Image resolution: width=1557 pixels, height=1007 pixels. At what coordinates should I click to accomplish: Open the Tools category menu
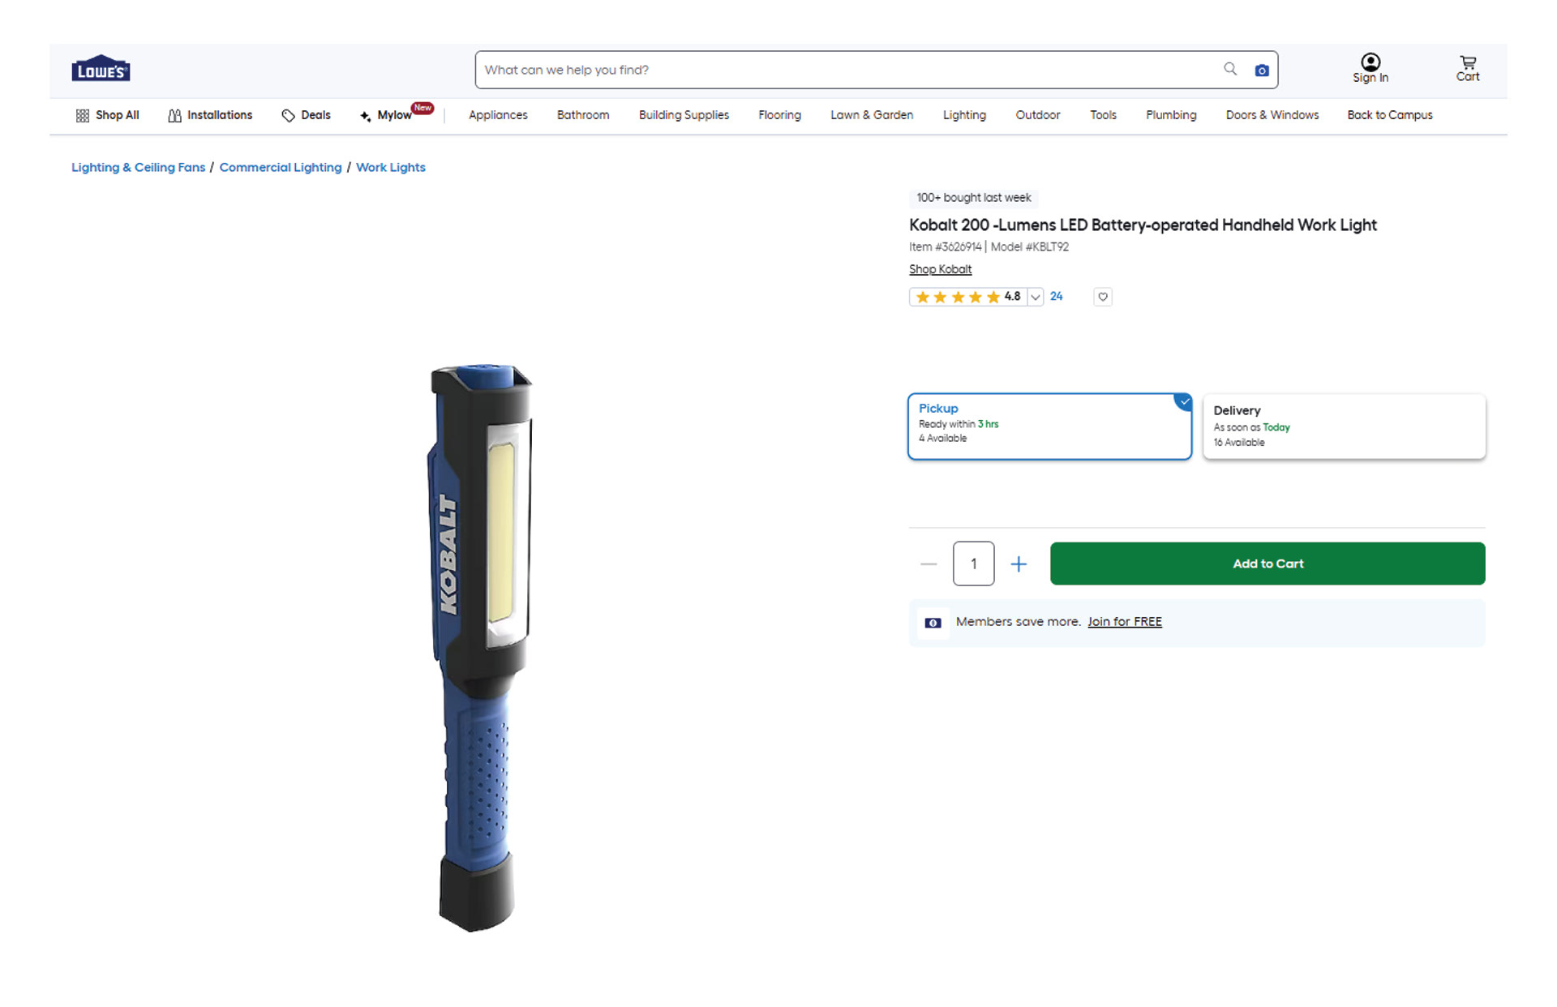1103,115
